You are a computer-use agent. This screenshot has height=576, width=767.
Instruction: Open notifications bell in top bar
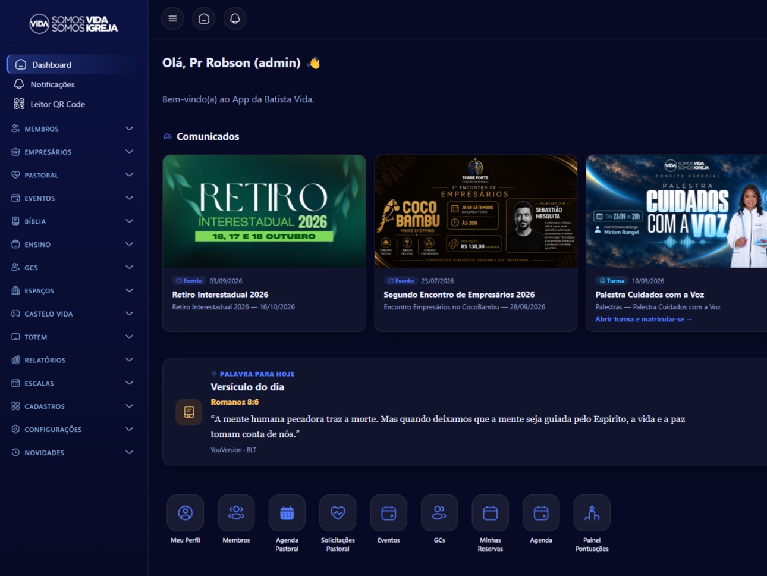tap(235, 19)
